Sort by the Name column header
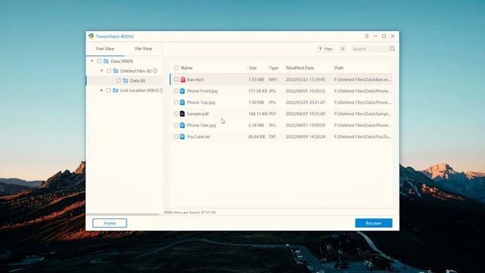485x273 pixels. click(186, 67)
